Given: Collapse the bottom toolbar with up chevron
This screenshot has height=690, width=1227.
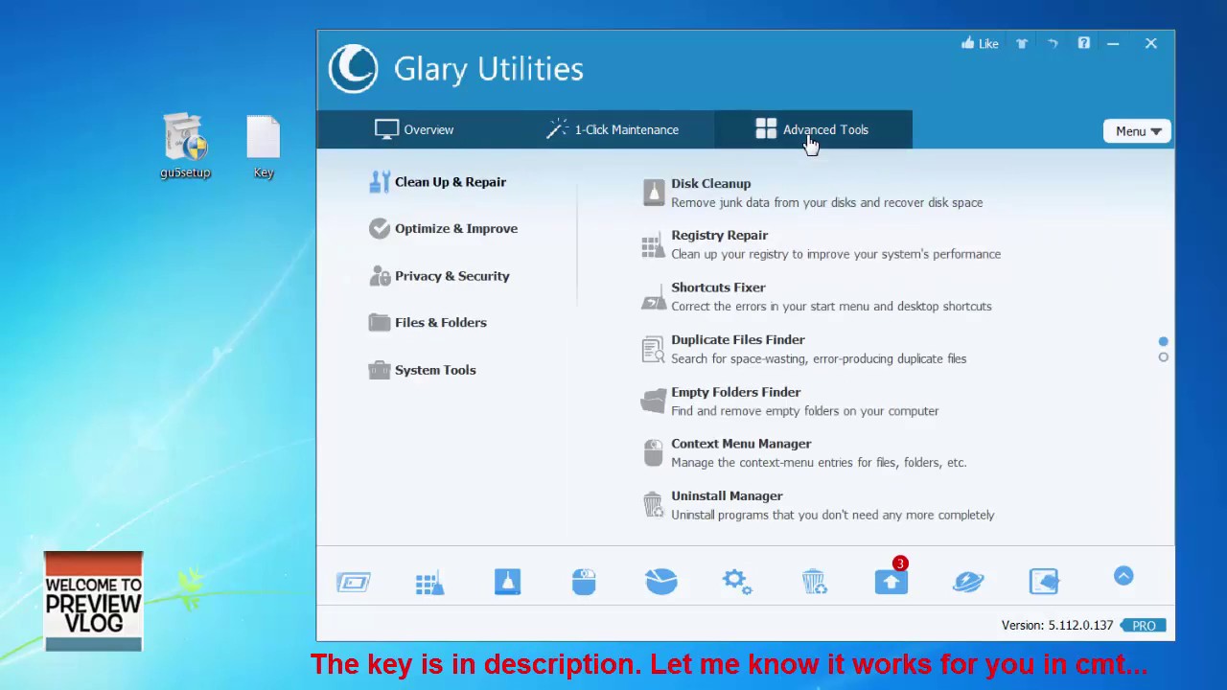Looking at the screenshot, I should (x=1123, y=576).
